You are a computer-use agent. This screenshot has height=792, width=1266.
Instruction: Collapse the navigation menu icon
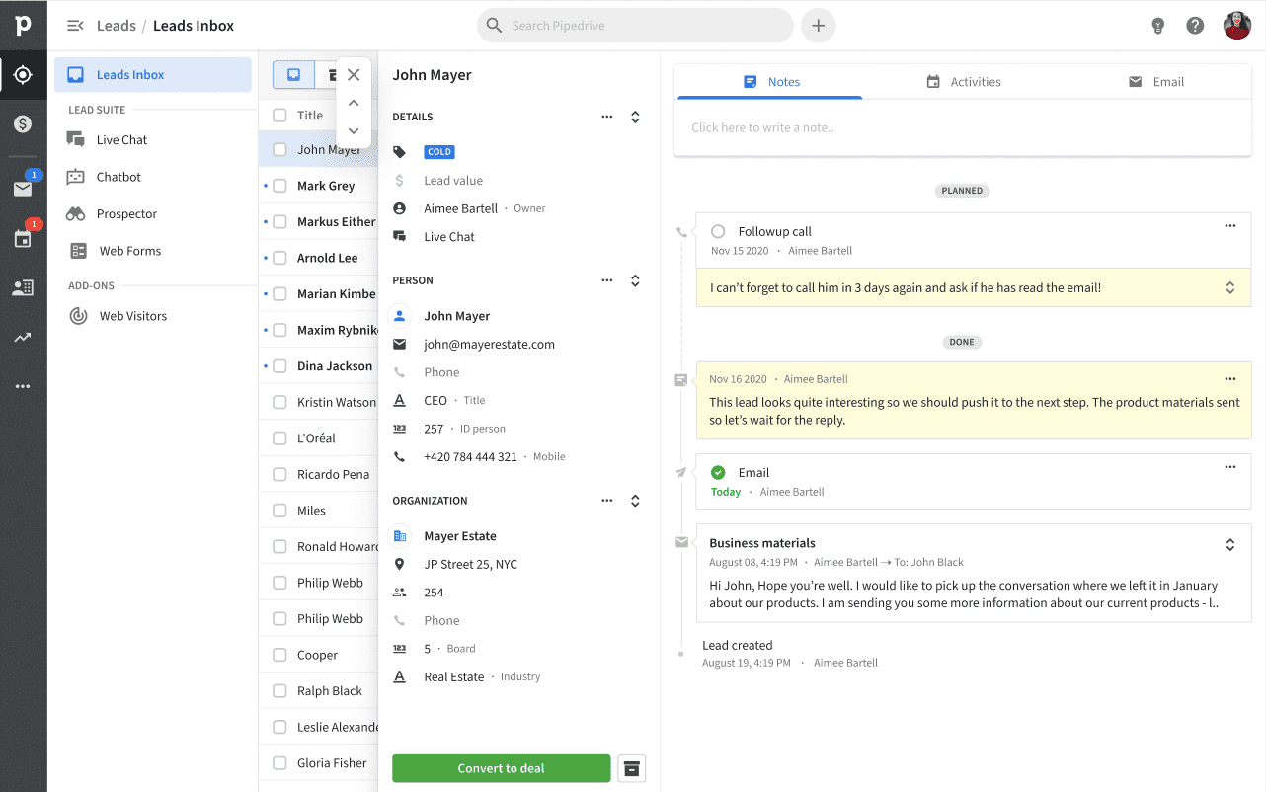pos(75,26)
